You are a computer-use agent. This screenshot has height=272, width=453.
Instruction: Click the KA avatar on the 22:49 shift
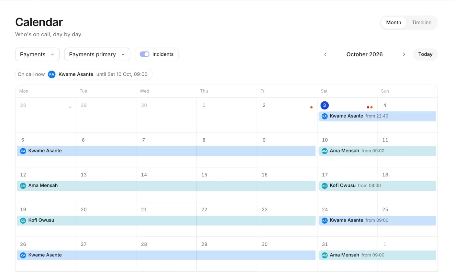click(325, 116)
